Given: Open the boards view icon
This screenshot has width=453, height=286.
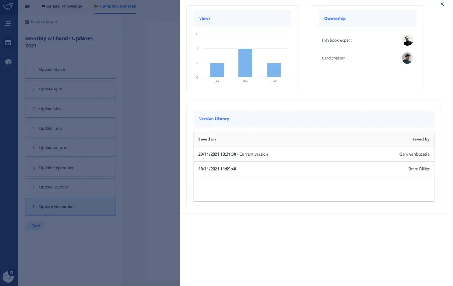Looking at the screenshot, I should click(x=8, y=43).
